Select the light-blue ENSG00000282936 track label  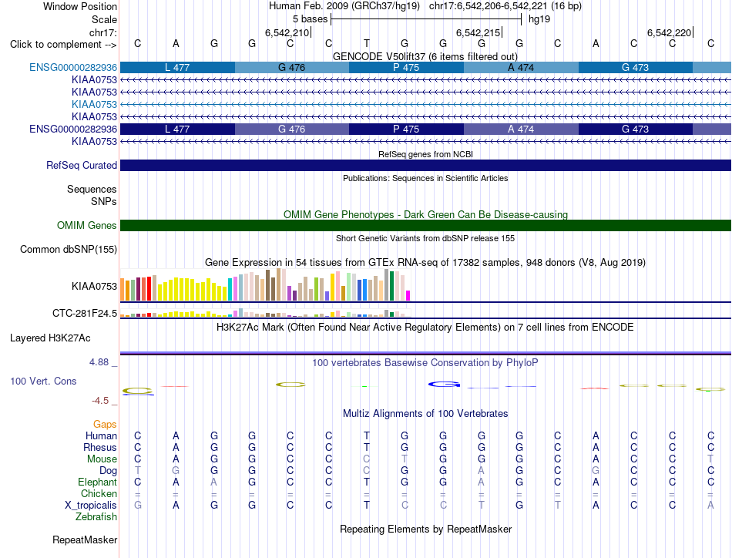tap(73, 67)
